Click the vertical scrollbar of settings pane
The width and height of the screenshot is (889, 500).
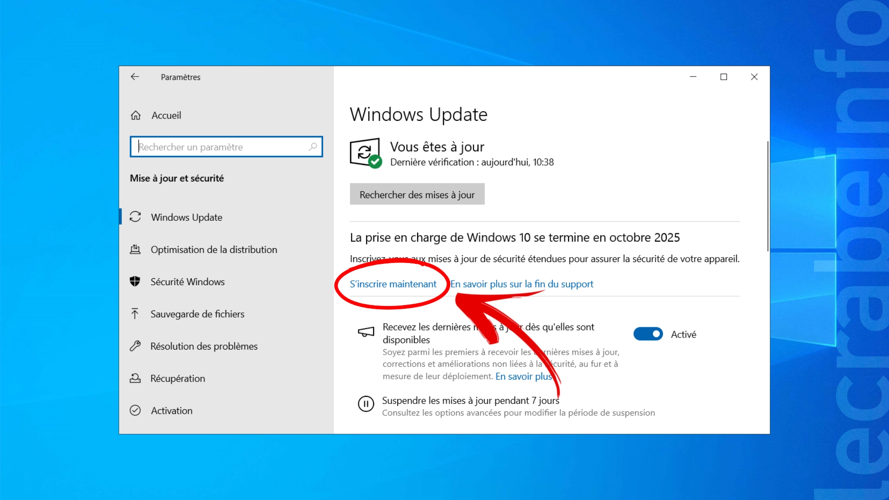[x=767, y=197]
